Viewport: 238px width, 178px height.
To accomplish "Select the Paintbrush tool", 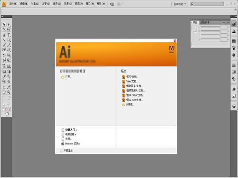I will coord(4,45).
